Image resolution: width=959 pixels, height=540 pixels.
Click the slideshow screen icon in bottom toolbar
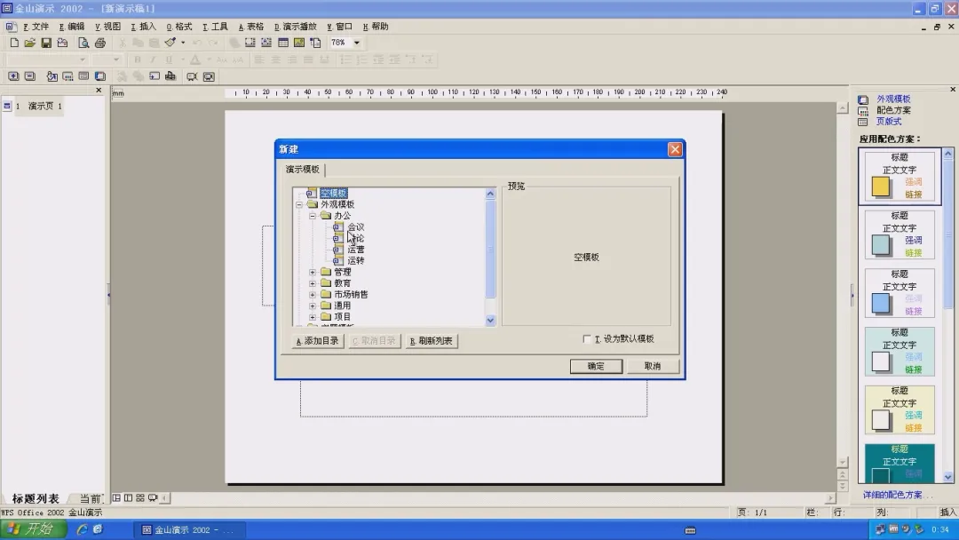coord(209,76)
